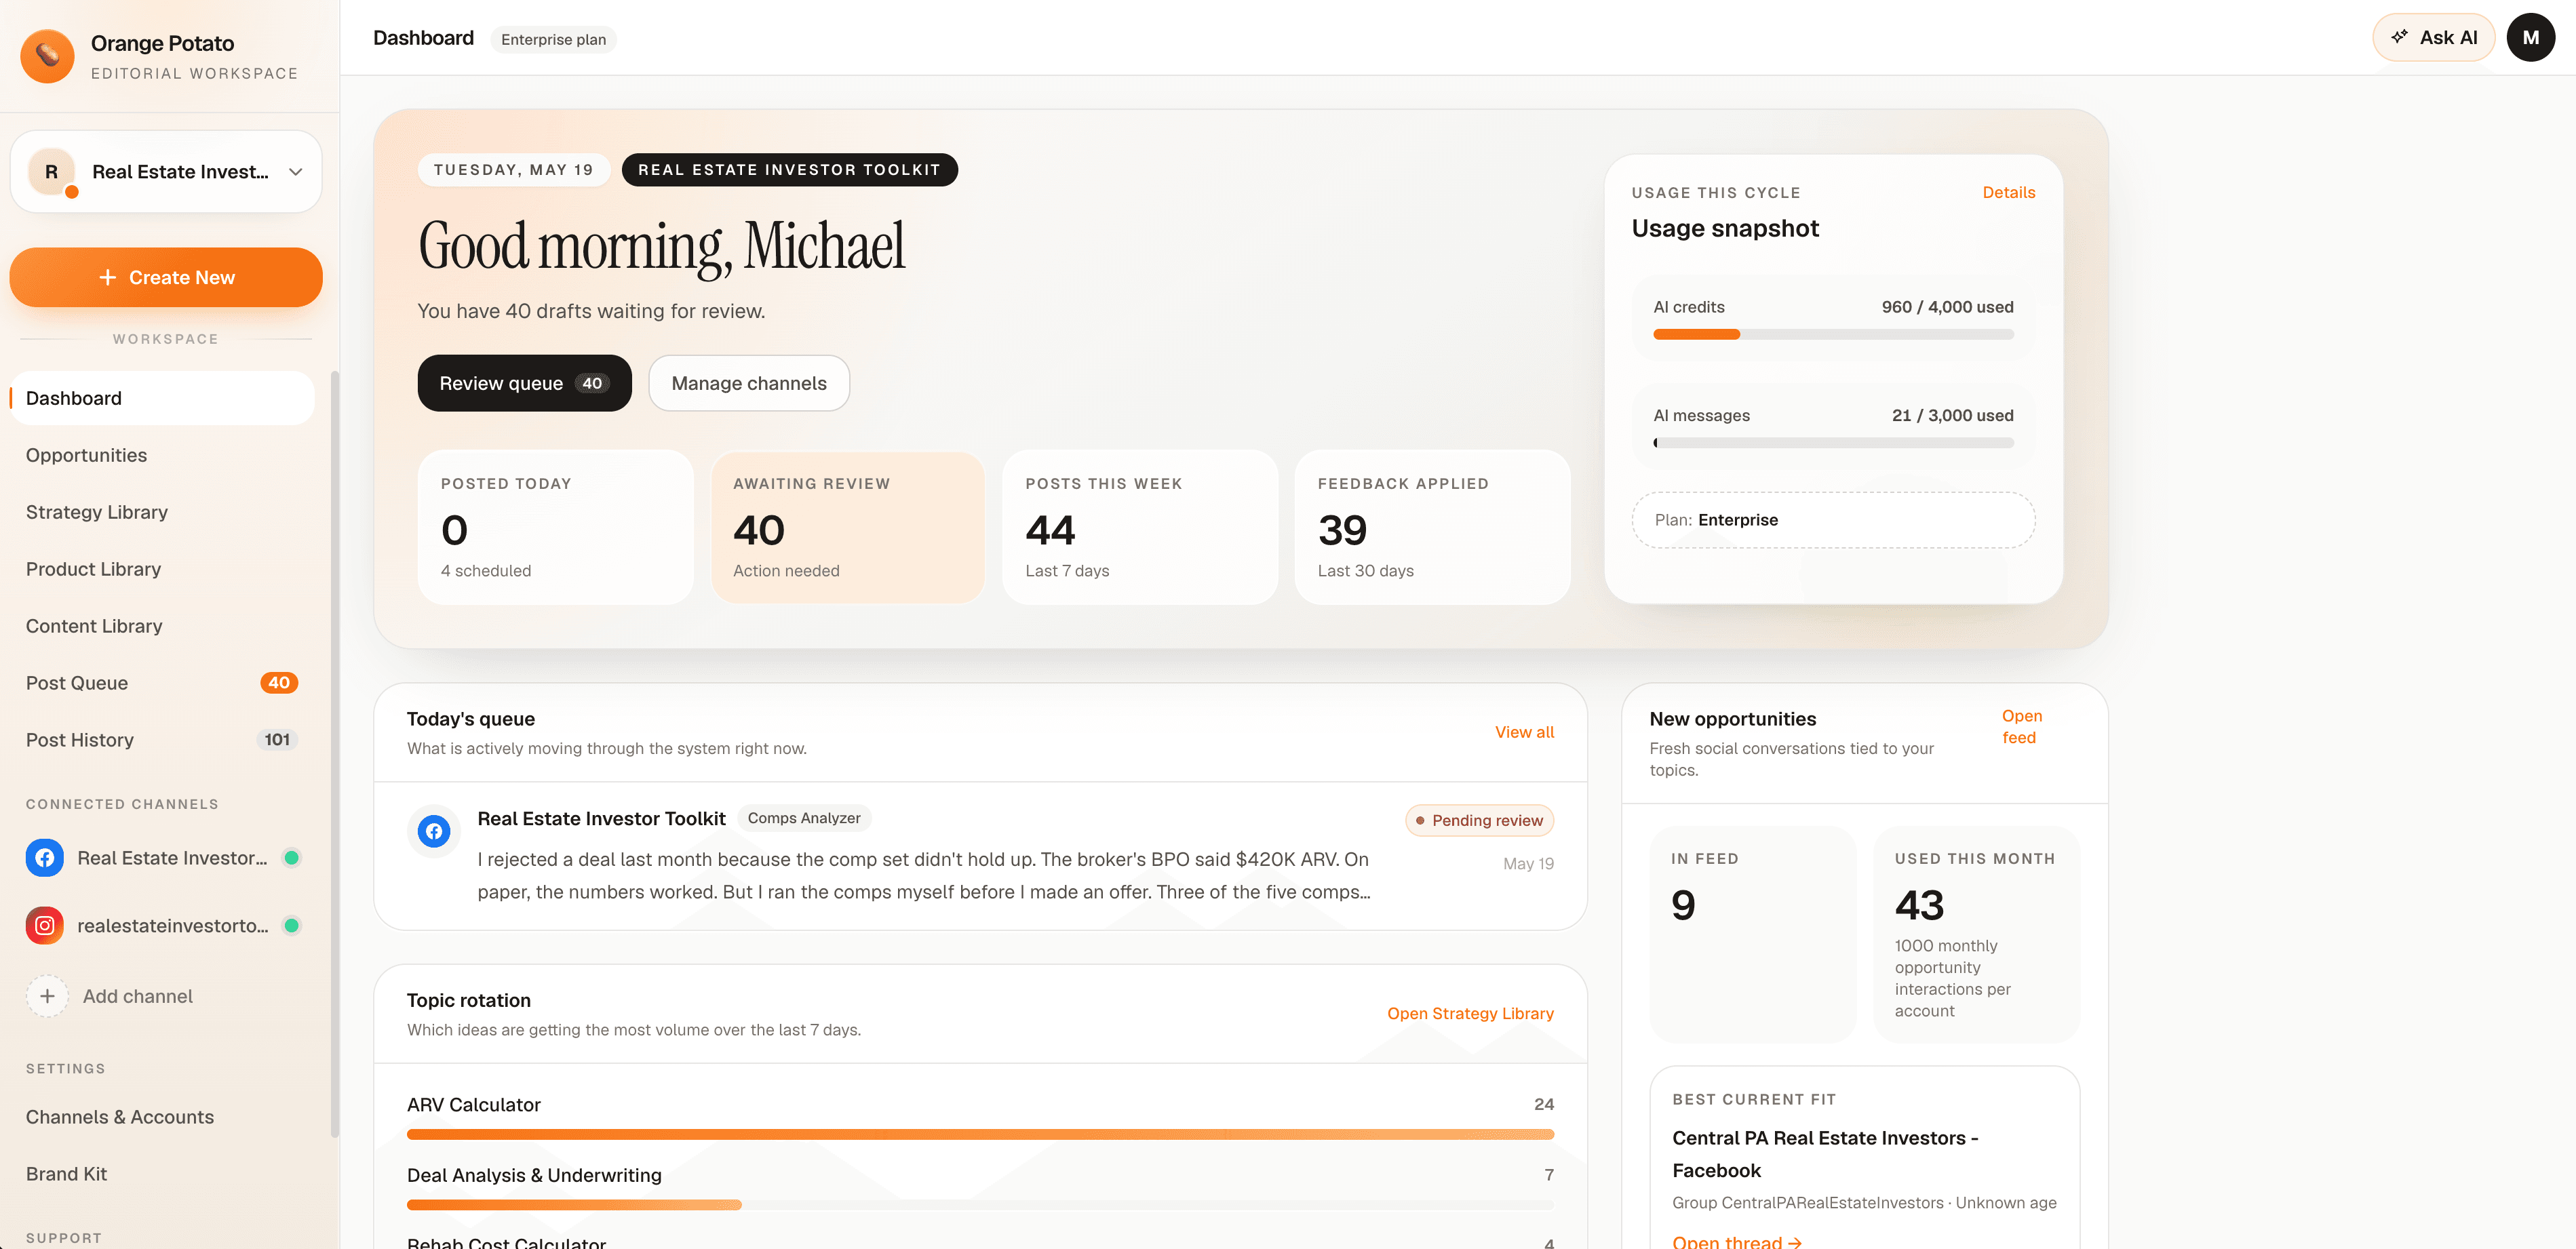
Task: Click the ARV Calculator topic bar
Action: [x=980, y=1134]
